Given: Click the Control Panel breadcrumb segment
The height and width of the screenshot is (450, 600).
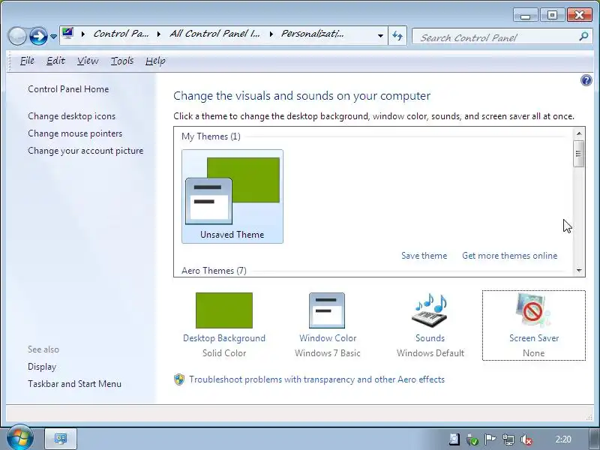Looking at the screenshot, I should pos(121,34).
